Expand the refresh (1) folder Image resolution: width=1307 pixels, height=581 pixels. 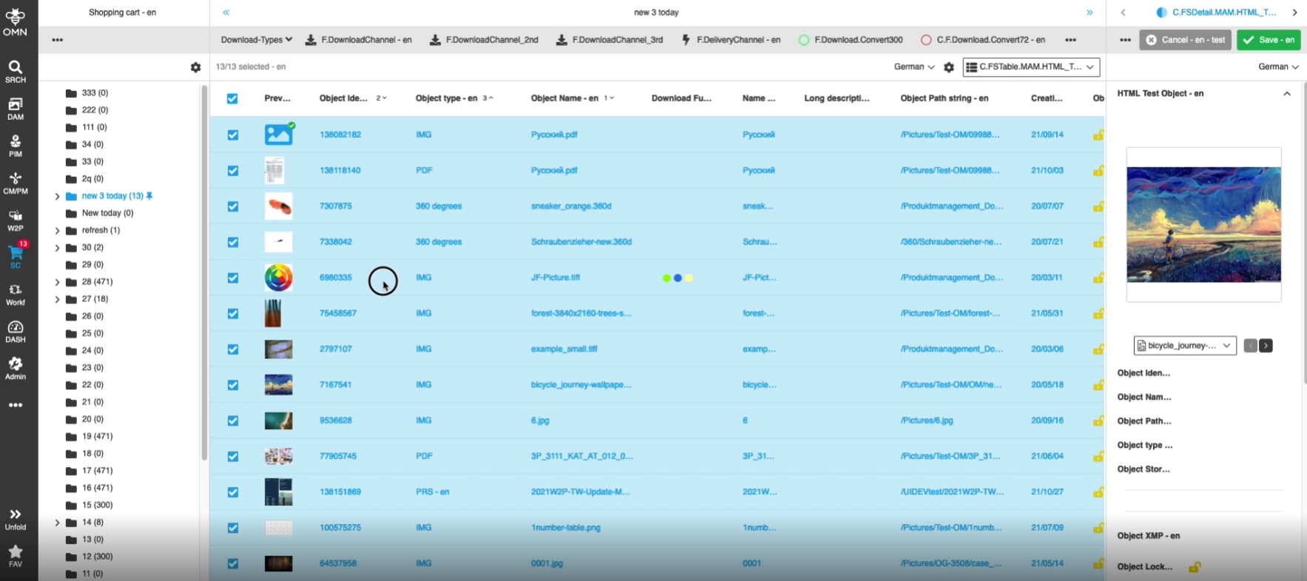click(x=57, y=230)
